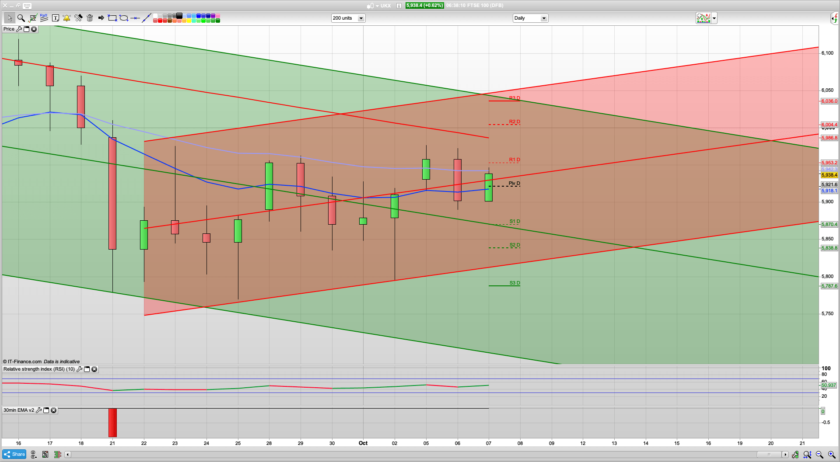
Task: Toggle the arrow selection pointer tool
Action: [x=10, y=17]
